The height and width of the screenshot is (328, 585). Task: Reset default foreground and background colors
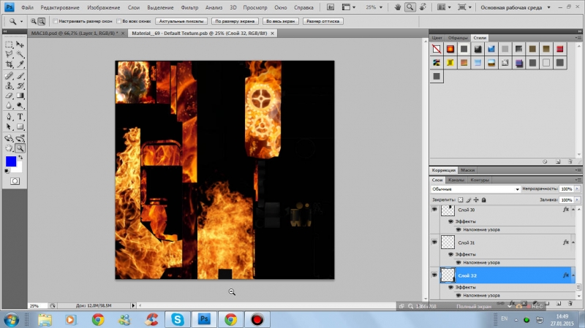(x=7, y=171)
